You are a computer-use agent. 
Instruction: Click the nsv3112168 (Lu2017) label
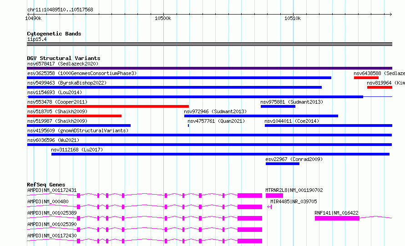tap(77, 150)
